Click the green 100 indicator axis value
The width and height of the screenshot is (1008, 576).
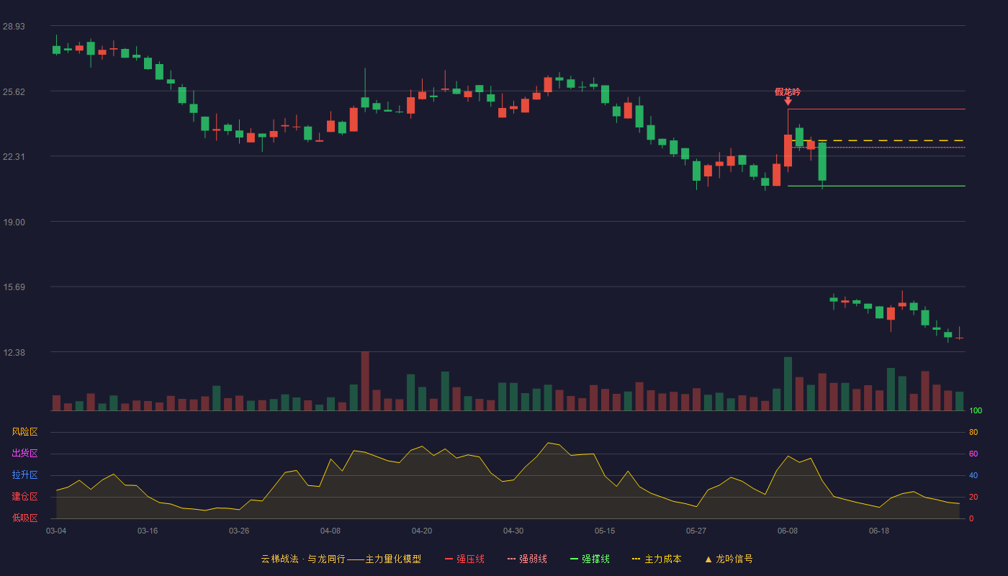coord(976,411)
